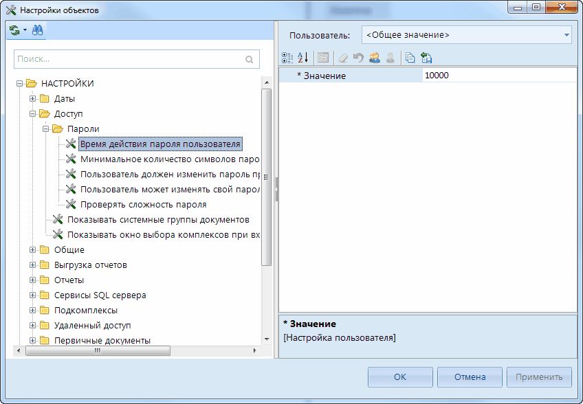
Task: Open dropdown arrow next to refresh icon
Action: coord(25,30)
